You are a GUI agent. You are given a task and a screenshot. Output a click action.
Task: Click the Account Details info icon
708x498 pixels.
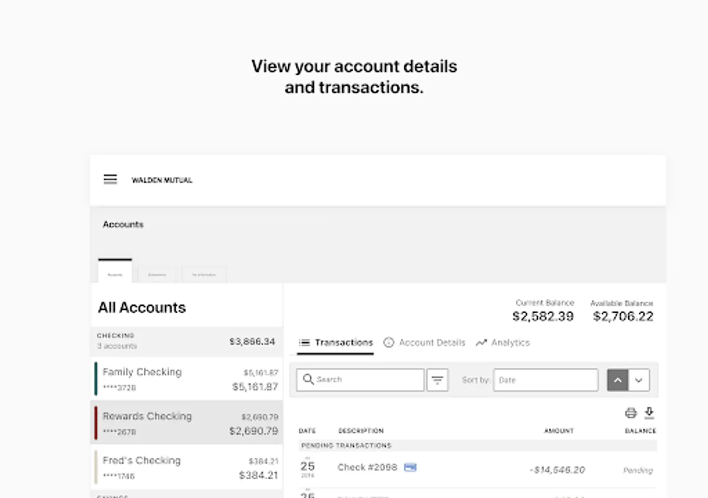(x=389, y=343)
